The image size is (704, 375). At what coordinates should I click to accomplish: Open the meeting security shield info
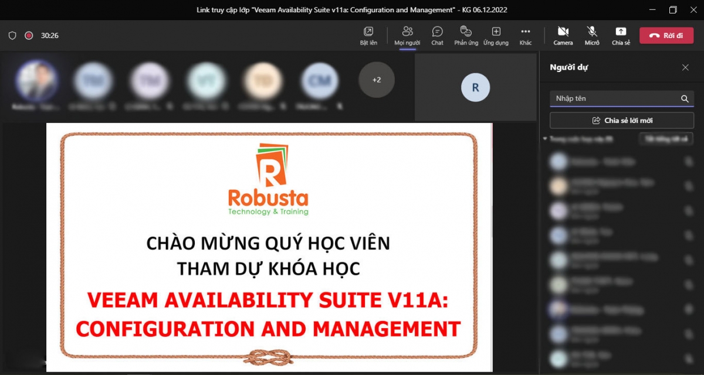[x=12, y=35]
